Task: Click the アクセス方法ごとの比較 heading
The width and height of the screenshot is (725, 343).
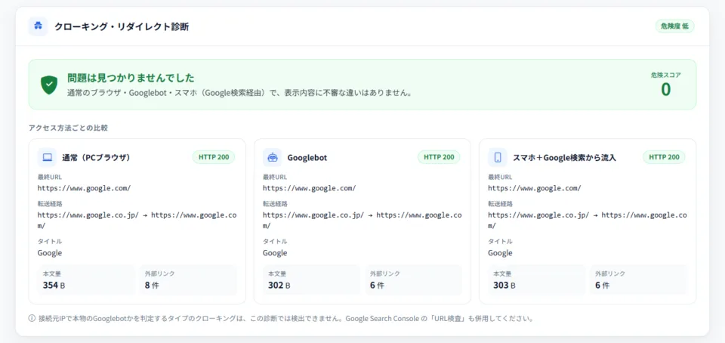Action: tap(69, 128)
